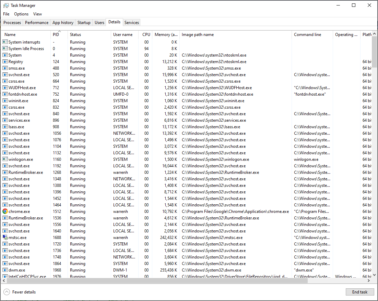Image resolution: width=378 pixels, height=301 pixels.
Task: Click the Registry process icon
Action: tap(5, 61)
